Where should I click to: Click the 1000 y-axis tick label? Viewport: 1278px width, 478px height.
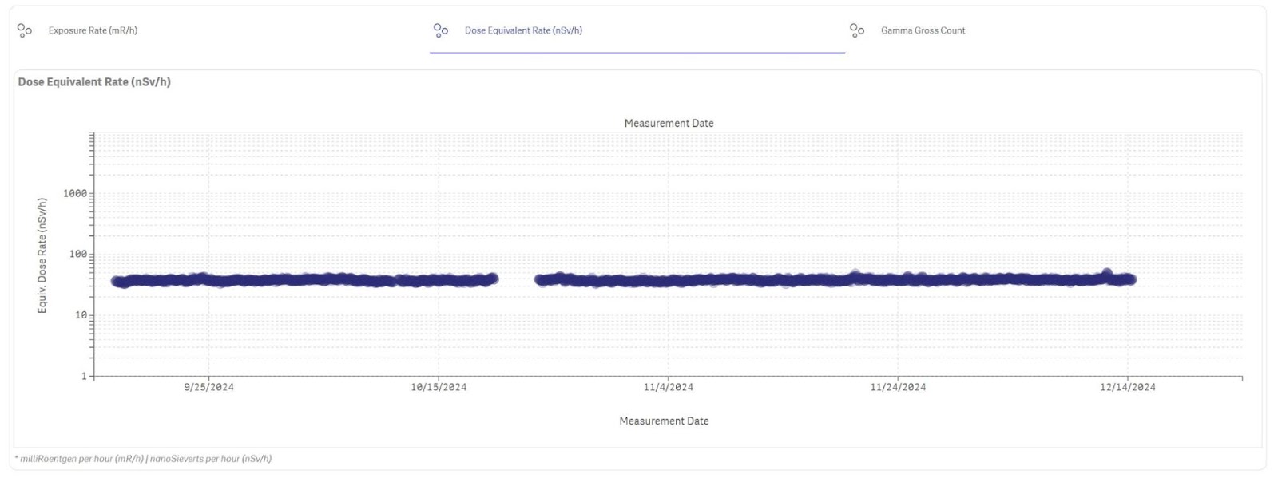pyautogui.click(x=75, y=193)
